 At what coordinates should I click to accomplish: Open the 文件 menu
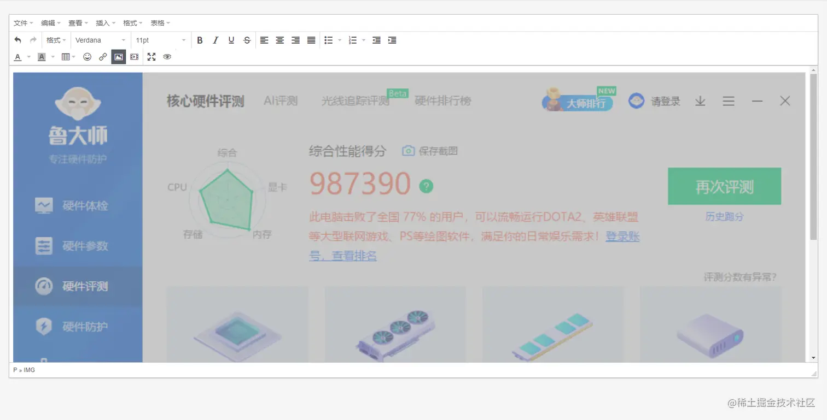[x=24, y=23]
